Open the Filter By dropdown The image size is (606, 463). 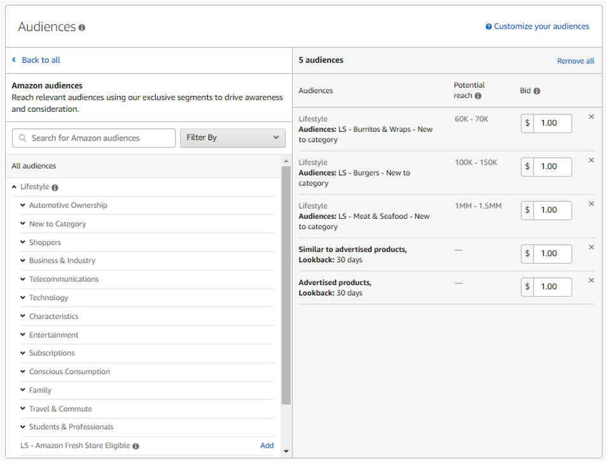[x=232, y=137]
